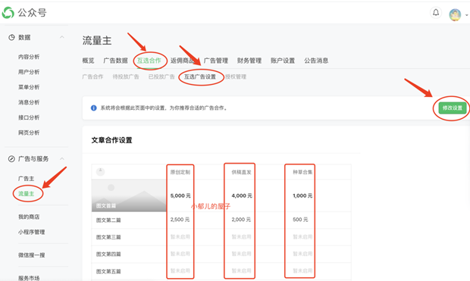Click the WeChat 公众号 logo
The width and height of the screenshot is (470, 281).
point(24,13)
